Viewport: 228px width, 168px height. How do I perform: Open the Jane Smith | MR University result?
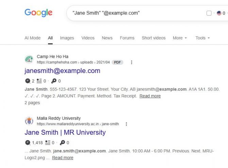65,132
